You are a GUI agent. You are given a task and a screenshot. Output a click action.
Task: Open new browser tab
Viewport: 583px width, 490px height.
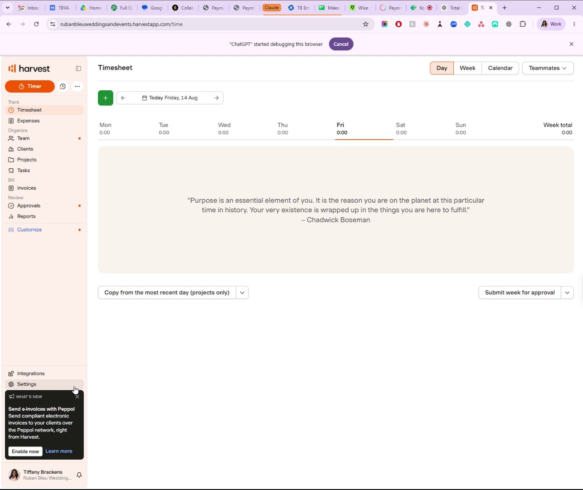point(504,8)
